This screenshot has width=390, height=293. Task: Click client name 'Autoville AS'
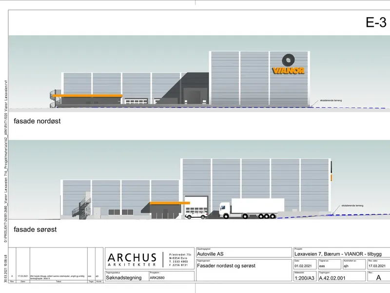coord(210,254)
